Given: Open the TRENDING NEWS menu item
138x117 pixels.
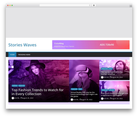Looking at the screenshot, I should point(24,55).
